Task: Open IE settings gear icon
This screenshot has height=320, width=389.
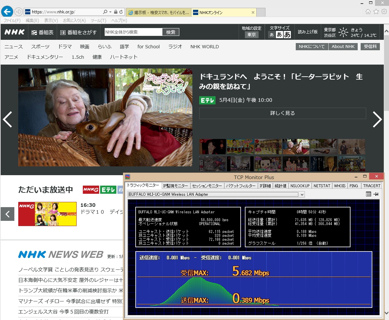Action: pos(384,12)
